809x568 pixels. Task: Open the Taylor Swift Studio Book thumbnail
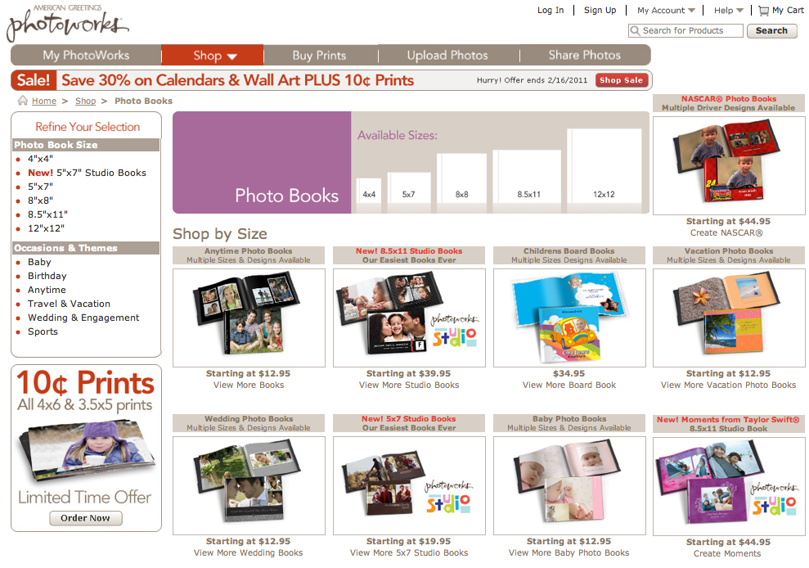pos(729,486)
